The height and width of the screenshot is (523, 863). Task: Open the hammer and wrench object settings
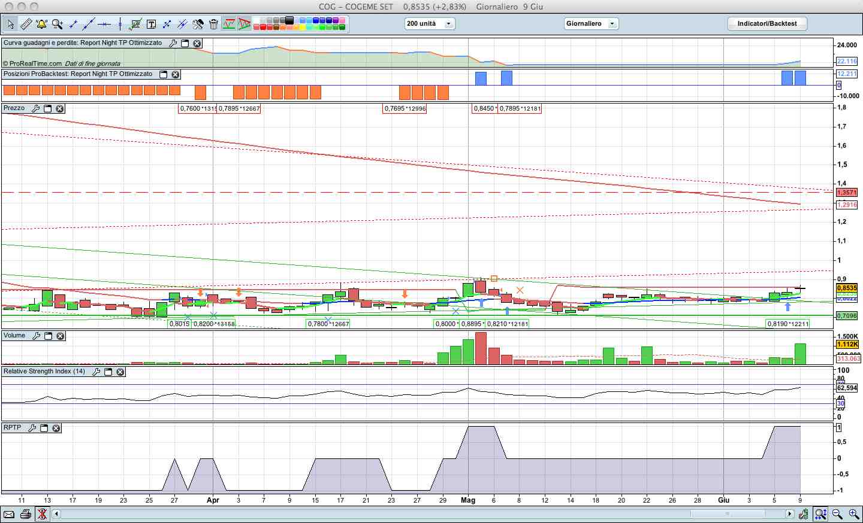coord(198,24)
